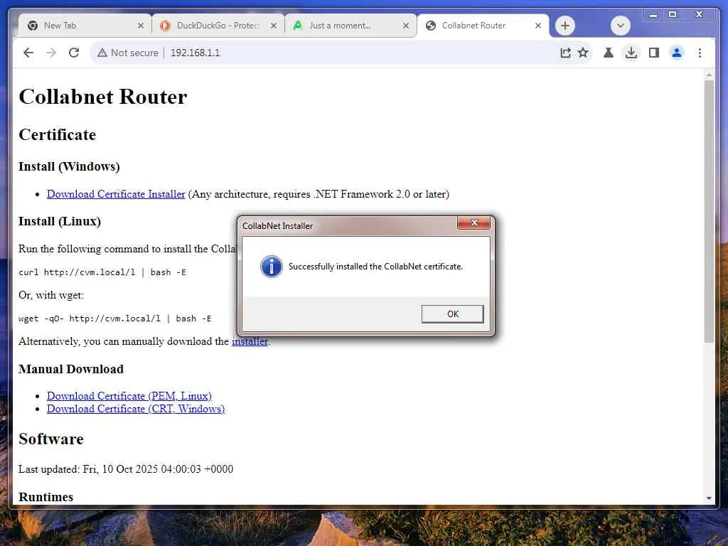Close the CollabNet Installer dialog
The width and height of the screenshot is (728, 546).
tap(473, 223)
